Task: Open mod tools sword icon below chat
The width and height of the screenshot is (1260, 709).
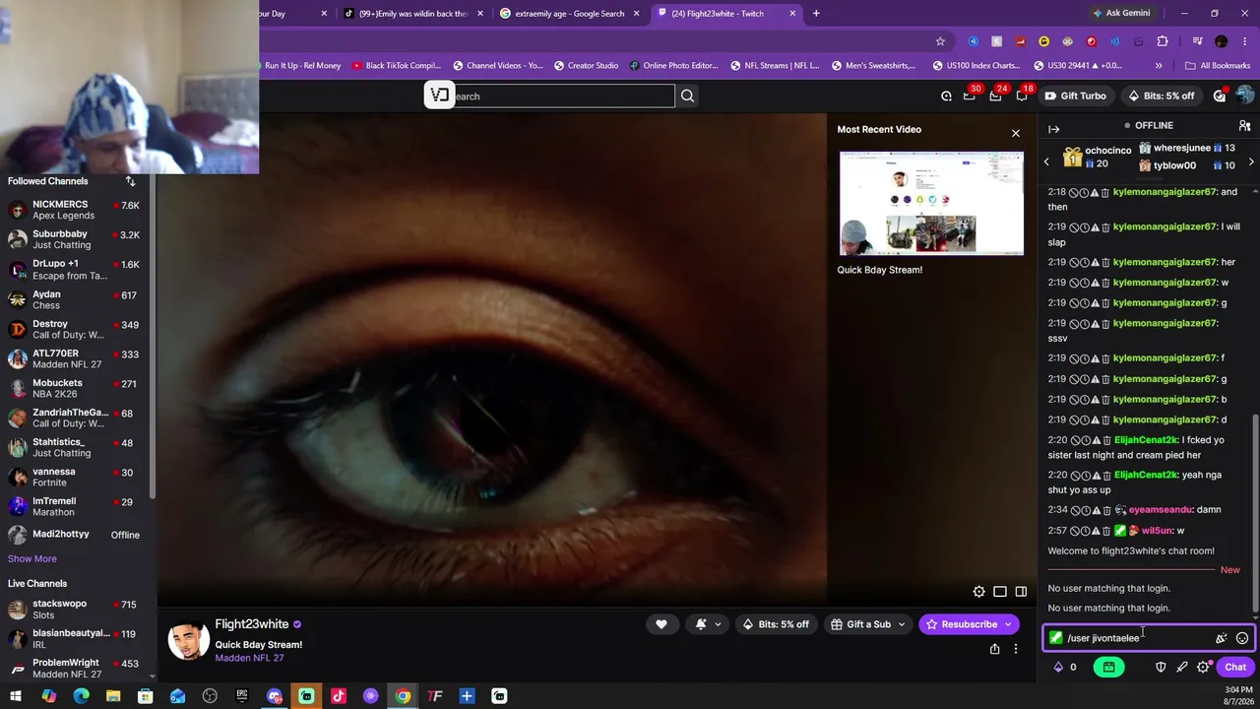Action: coord(1182,667)
